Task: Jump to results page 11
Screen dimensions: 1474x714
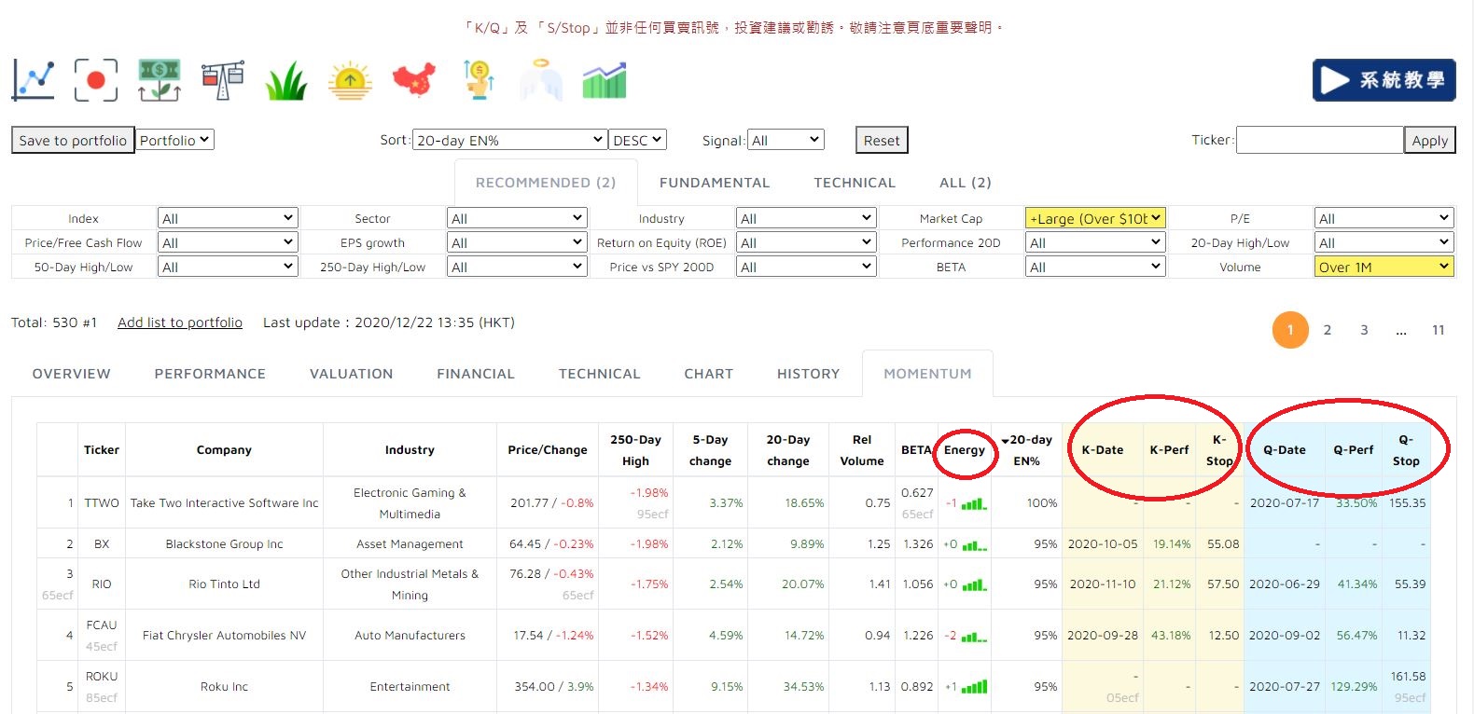Action: point(1439,330)
